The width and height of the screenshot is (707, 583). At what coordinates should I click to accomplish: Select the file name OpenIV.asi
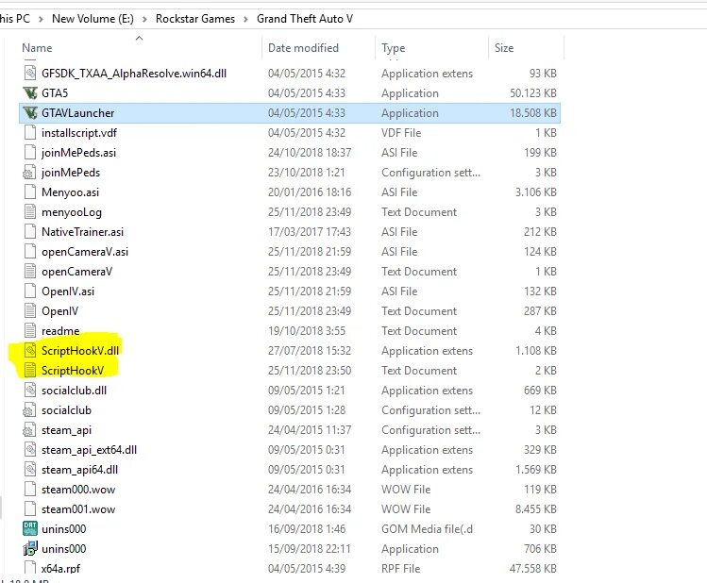(68, 291)
